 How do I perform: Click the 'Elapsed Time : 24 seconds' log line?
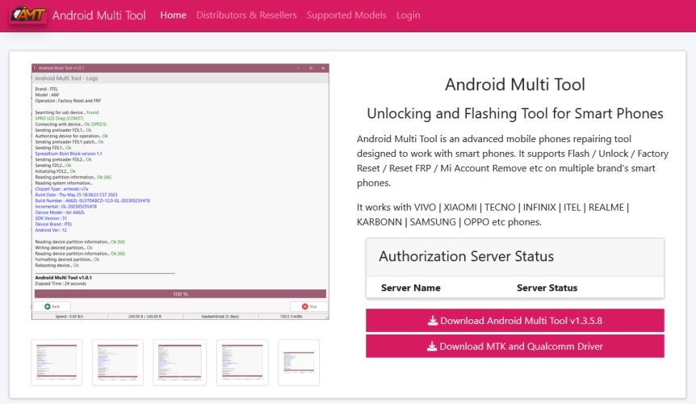(61, 284)
